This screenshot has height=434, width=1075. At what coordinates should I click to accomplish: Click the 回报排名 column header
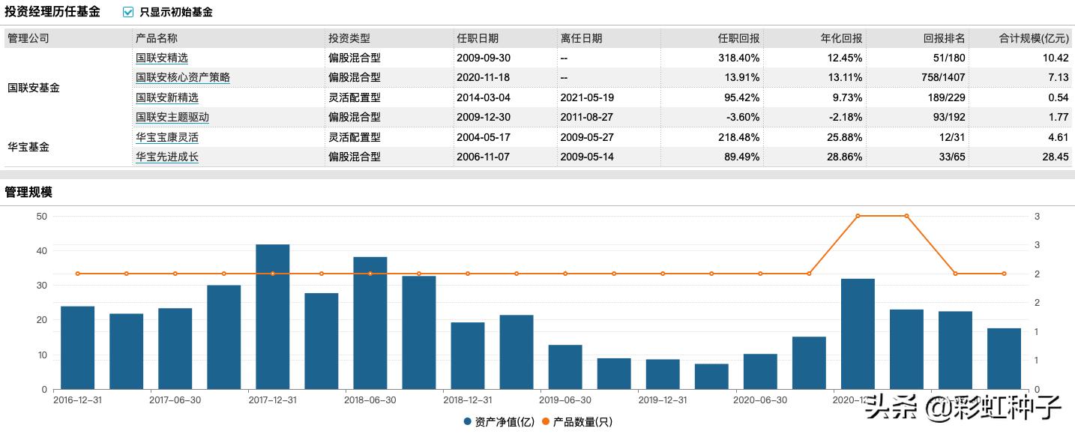(x=943, y=37)
